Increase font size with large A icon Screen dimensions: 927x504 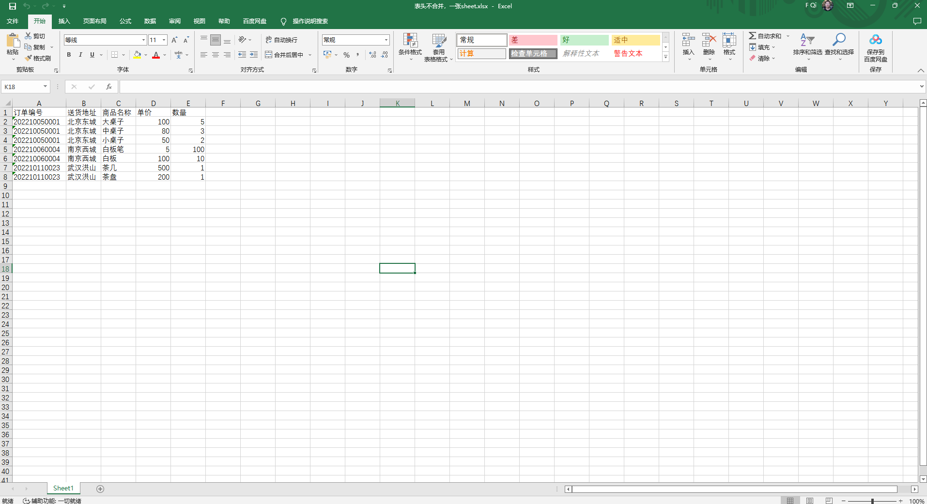pyautogui.click(x=174, y=40)
